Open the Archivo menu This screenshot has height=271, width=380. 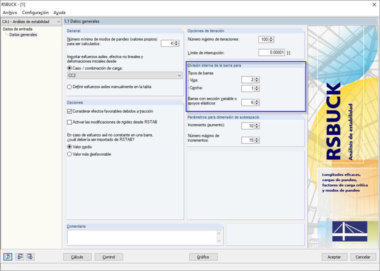(x=10, y=12)
